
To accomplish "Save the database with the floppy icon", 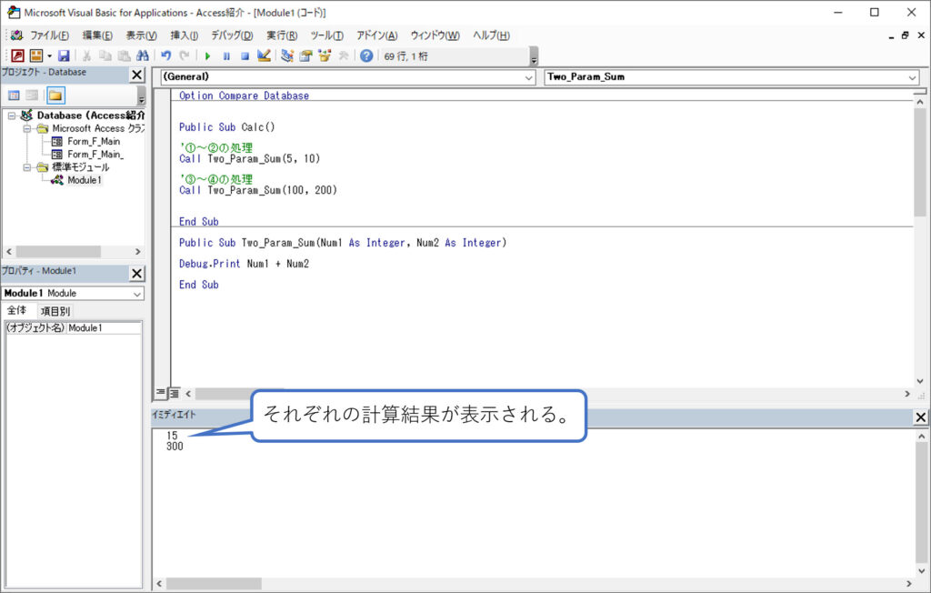I will (x=64, y=55).
